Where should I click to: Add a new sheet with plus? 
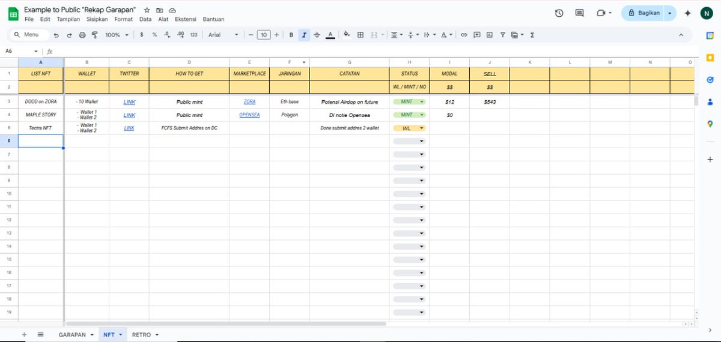point(24,335)
